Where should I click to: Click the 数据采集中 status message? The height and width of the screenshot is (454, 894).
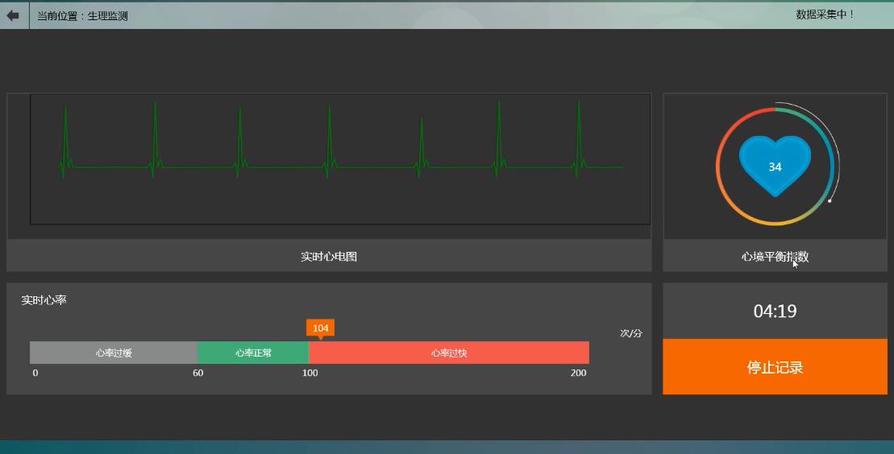pyautogui.click(x=825, y=14)
